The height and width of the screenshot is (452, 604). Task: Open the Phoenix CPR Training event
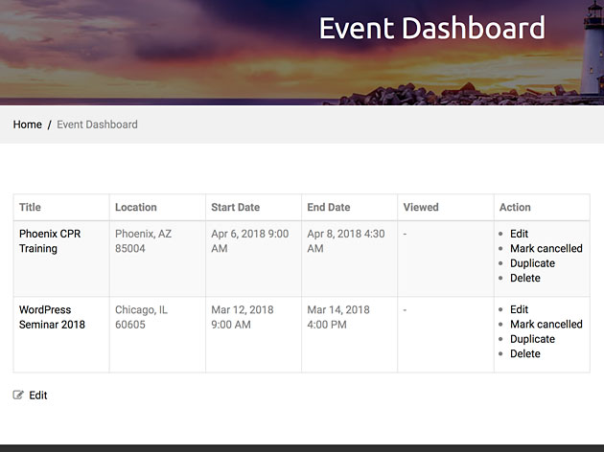point(50,241)
